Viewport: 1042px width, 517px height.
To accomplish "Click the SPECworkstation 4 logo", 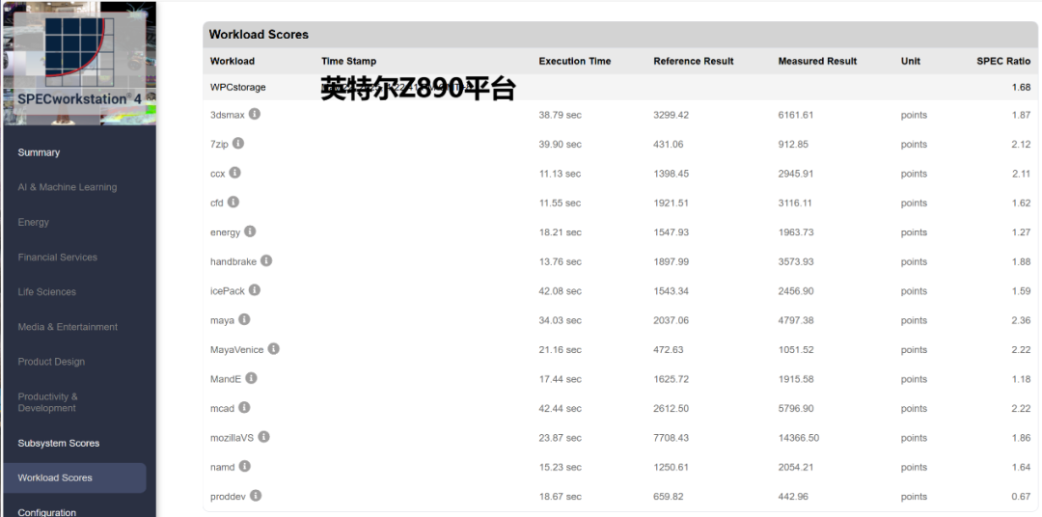I will [x=79, y=63].
